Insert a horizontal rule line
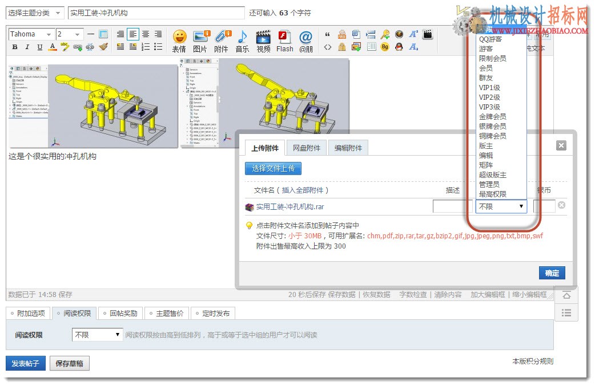Screen dimensions: 595x386 (x=91, y=34)
